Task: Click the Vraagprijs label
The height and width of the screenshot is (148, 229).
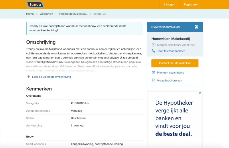Action: point(32,103)
